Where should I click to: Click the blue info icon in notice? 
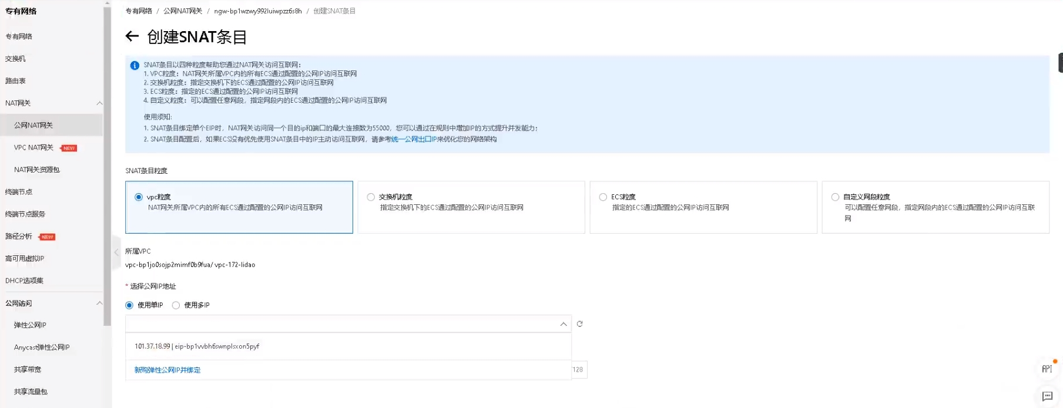pos(135,66)
